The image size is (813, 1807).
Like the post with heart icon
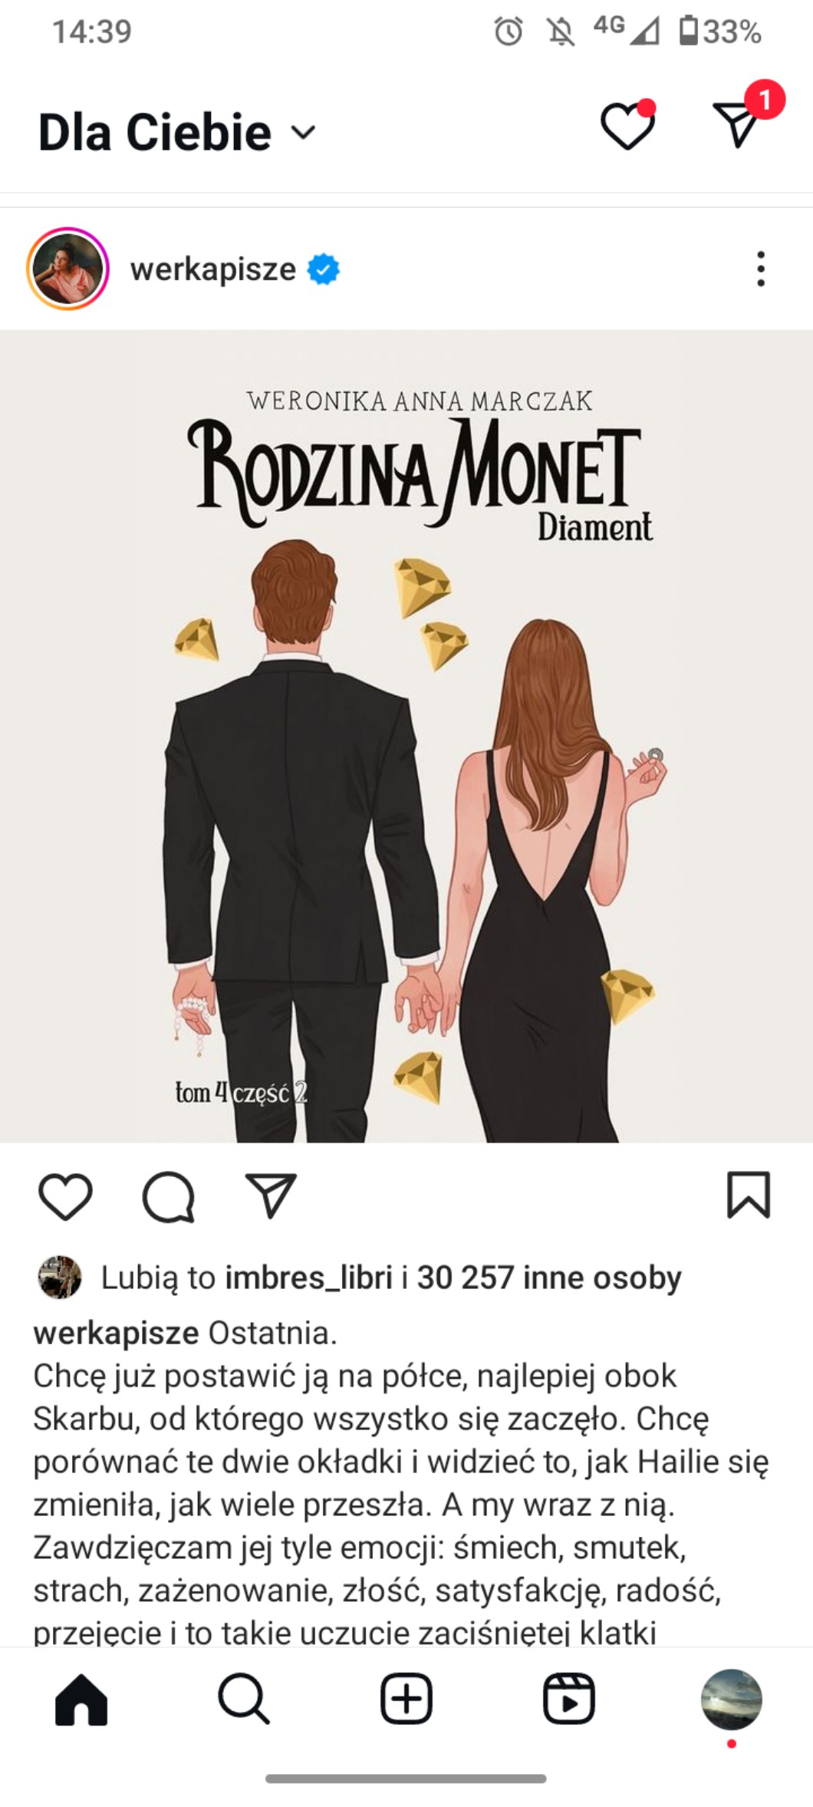click(x=65, y=1196)
